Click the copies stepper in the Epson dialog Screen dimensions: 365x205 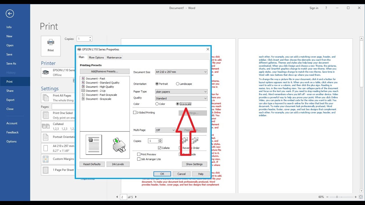(160, 141)
